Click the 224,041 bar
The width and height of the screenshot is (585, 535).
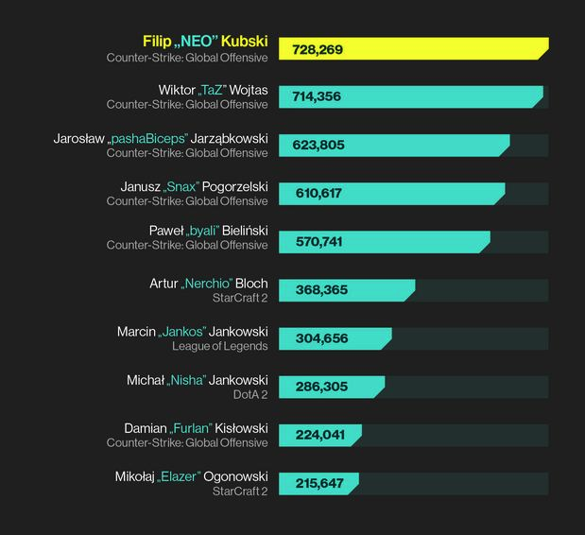(320, 435)
